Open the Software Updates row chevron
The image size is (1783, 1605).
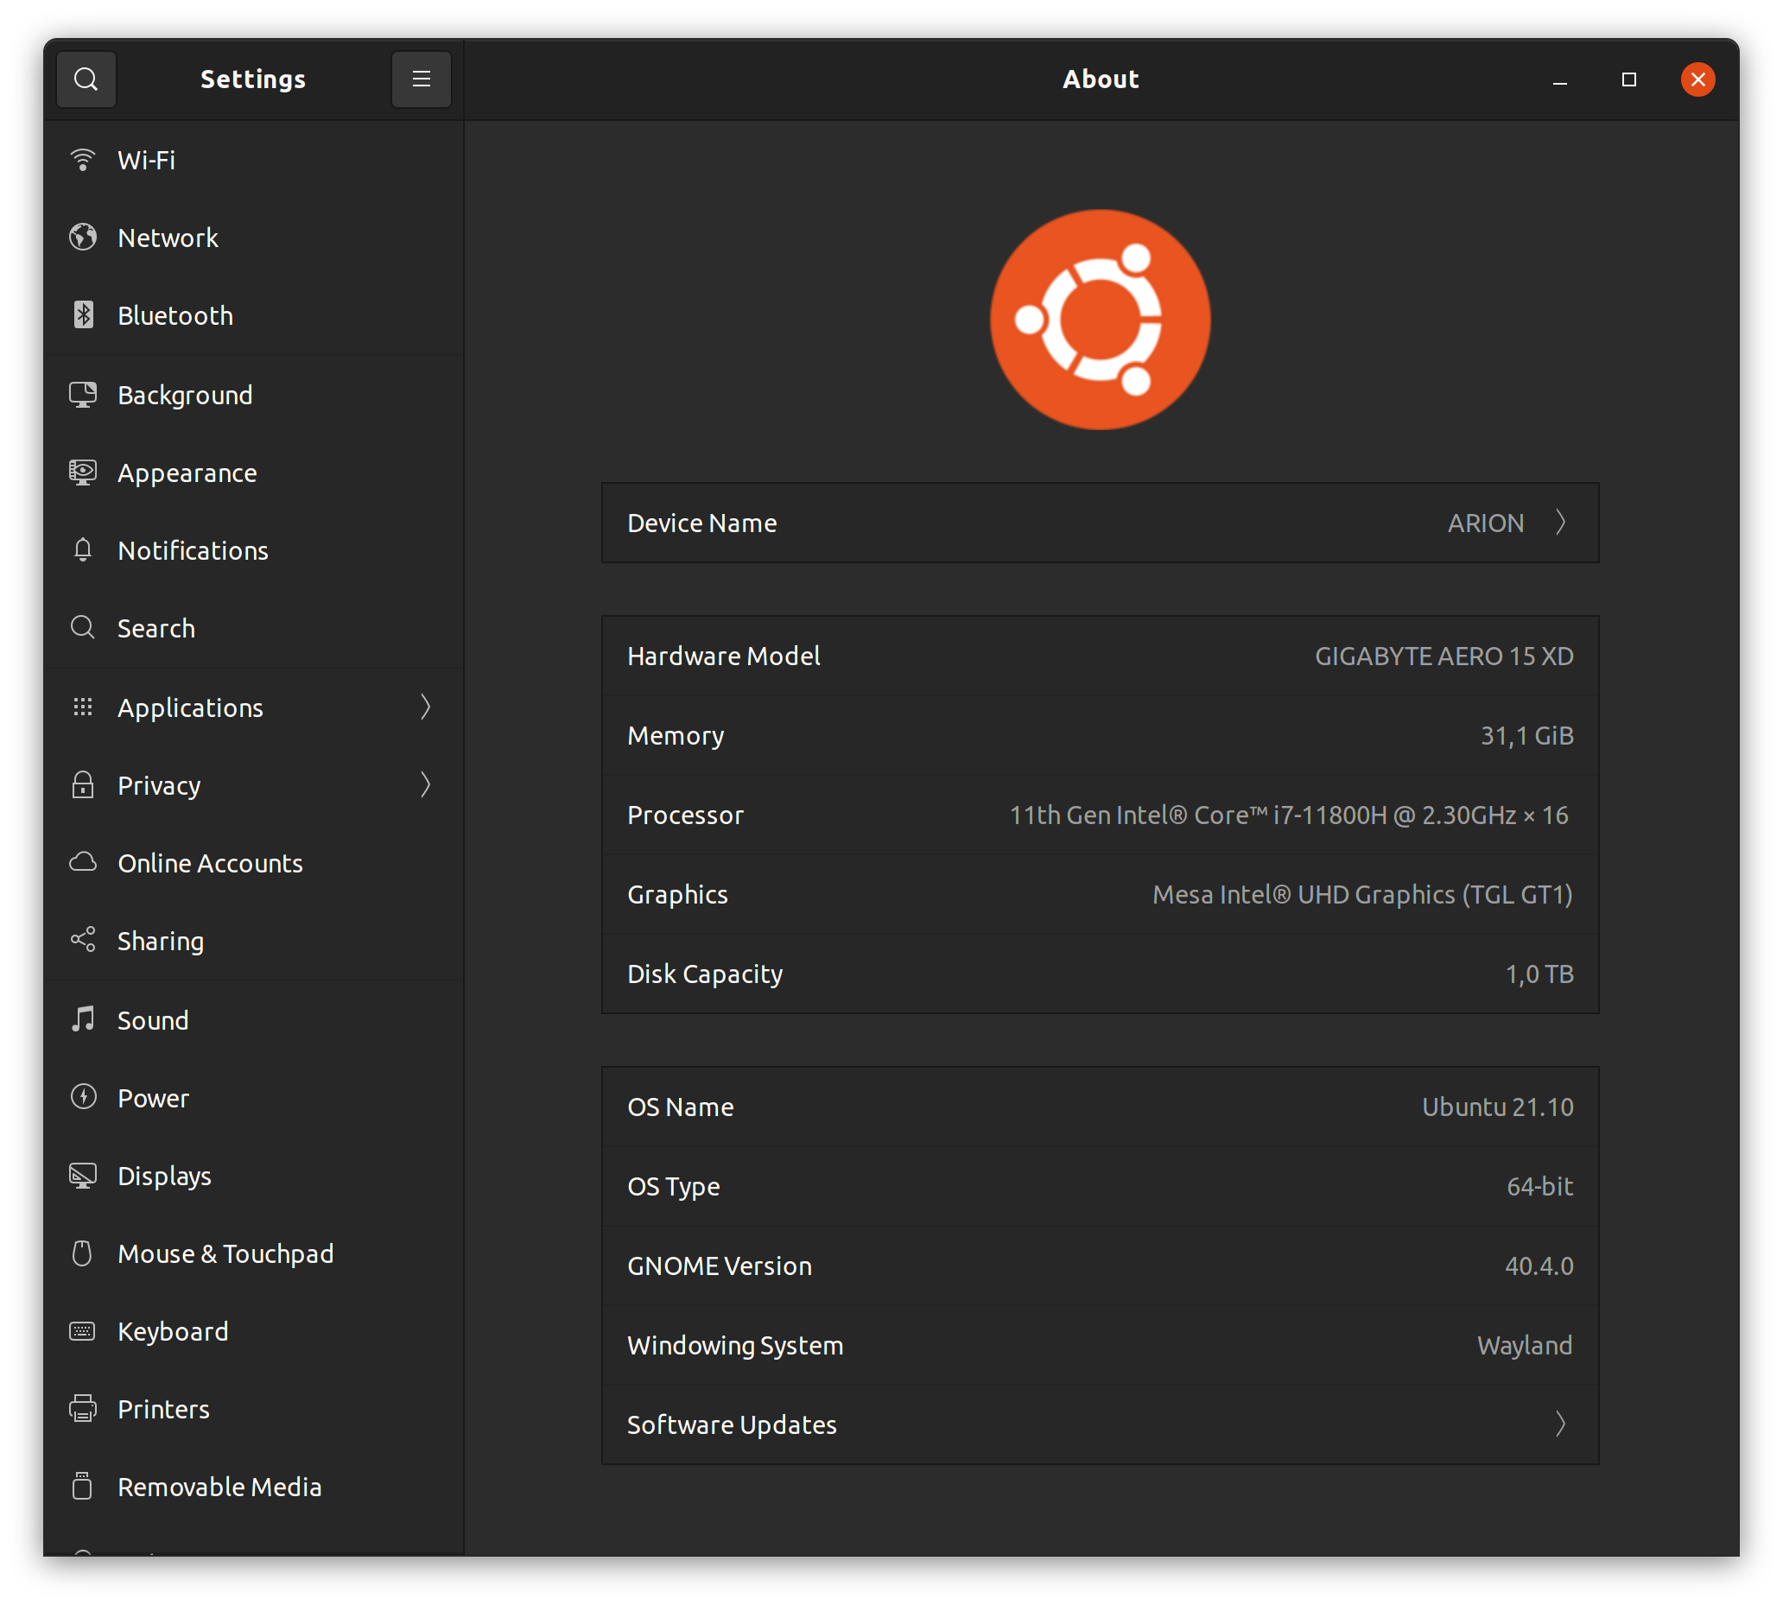point(1560,1424)
